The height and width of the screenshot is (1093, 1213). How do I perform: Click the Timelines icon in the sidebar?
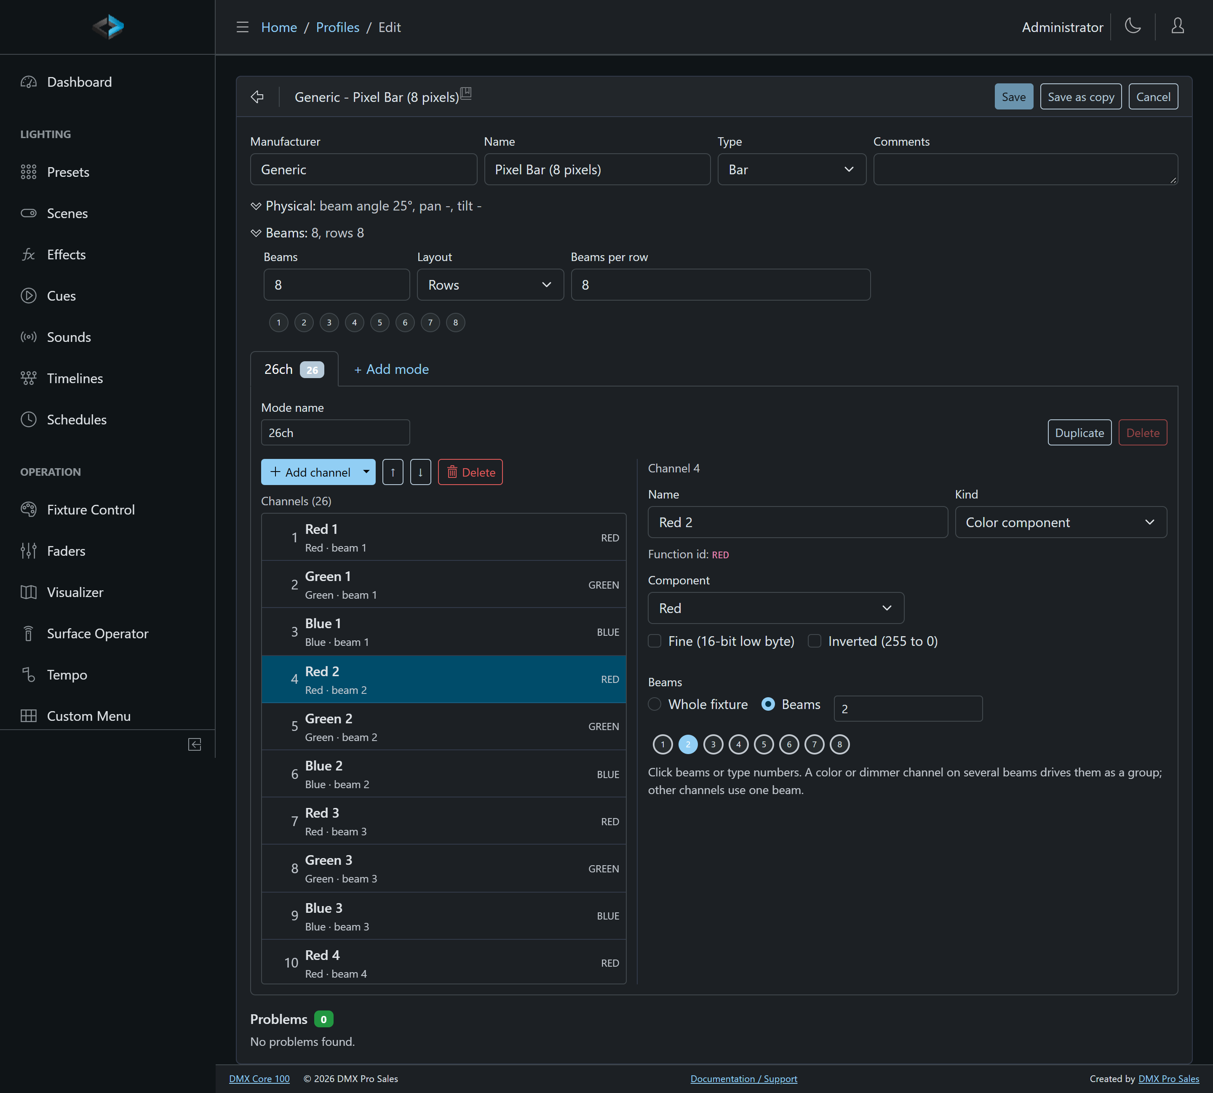point(28,379)
